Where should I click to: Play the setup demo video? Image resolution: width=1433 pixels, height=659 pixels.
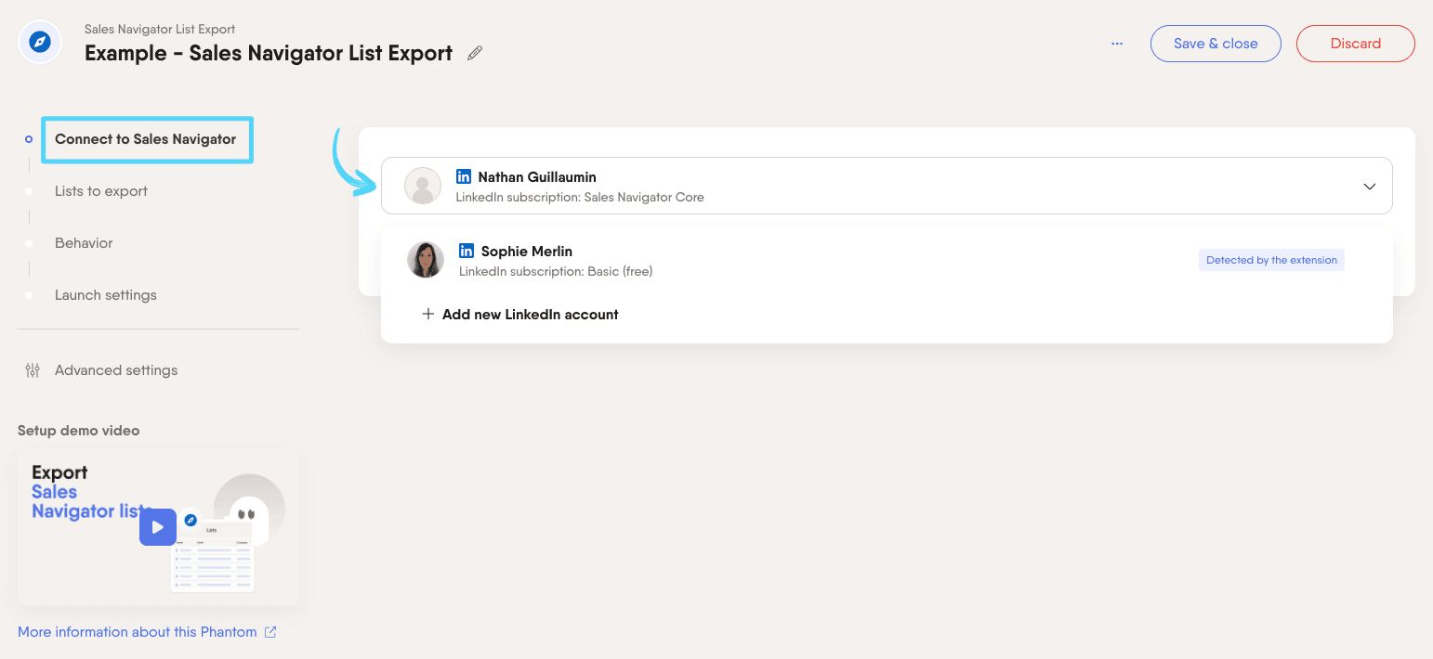(158, 527)
